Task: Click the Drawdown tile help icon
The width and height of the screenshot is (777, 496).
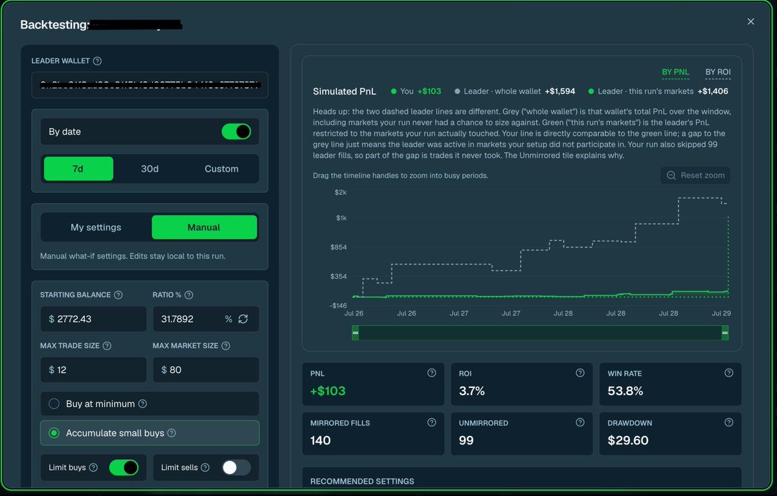Action: click(729, 422)
